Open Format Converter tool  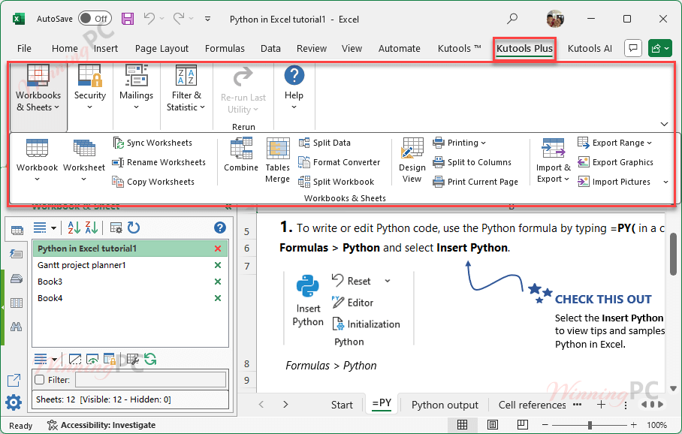pos(339,162)
